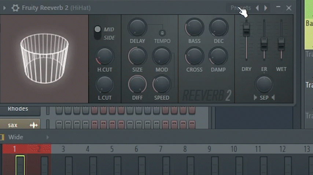Toggle the last step on the sax row

click(x=192, y=125)
